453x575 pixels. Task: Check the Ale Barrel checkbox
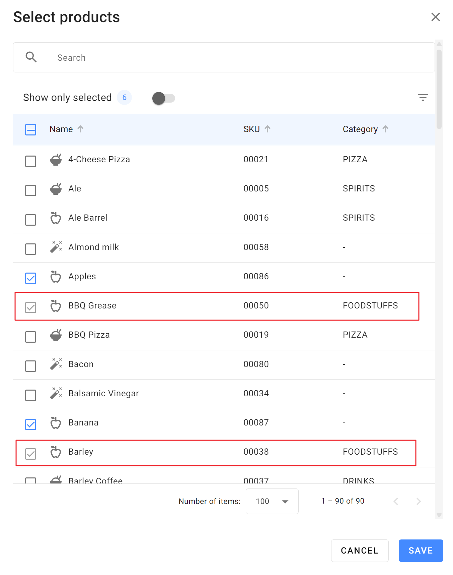pos(31,220)
